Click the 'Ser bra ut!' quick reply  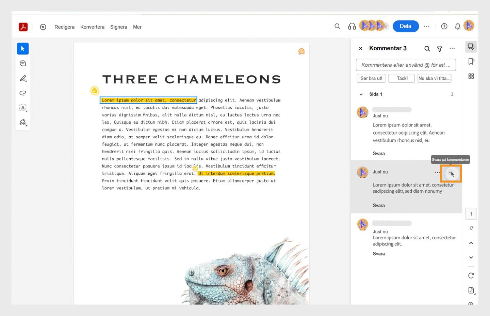click(x=371, y=78)
